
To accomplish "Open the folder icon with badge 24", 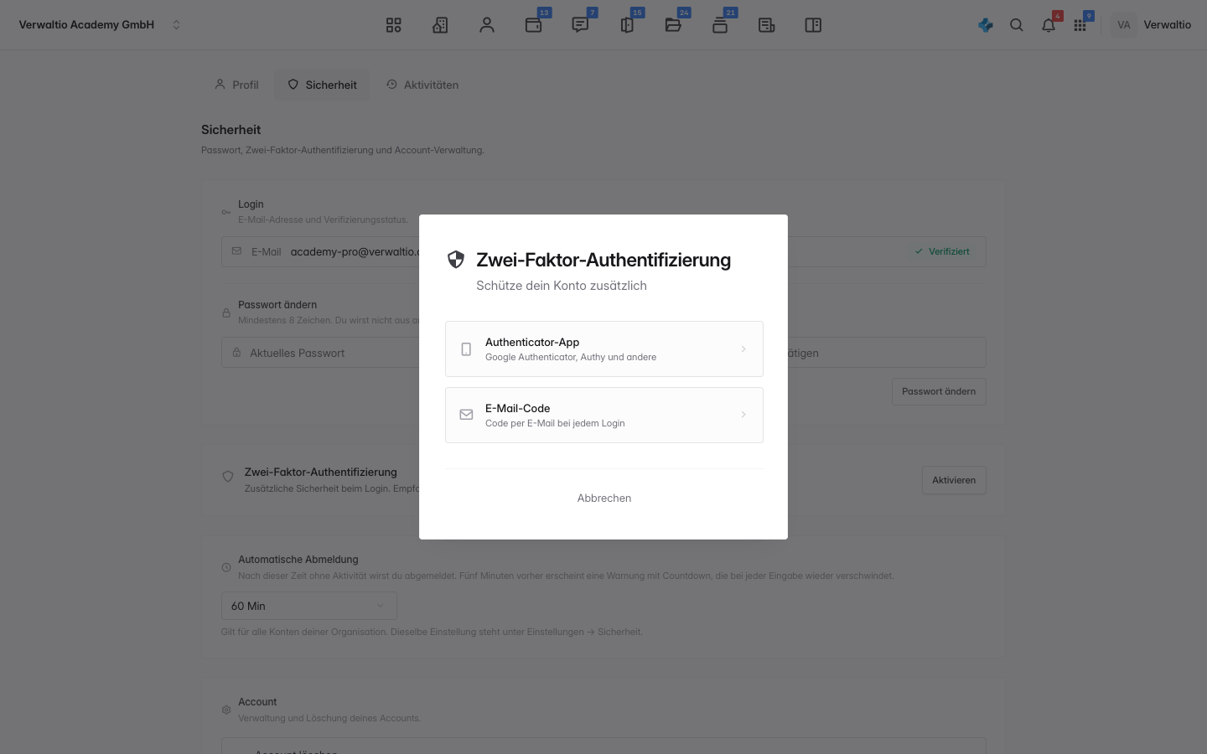I will [673, 25].
